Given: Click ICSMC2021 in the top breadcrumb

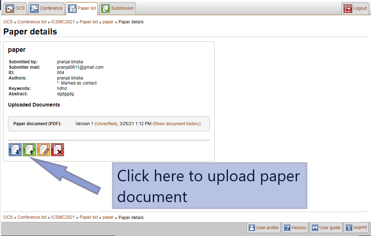Looking at the screenshot, I should click(x=63, y=22).
